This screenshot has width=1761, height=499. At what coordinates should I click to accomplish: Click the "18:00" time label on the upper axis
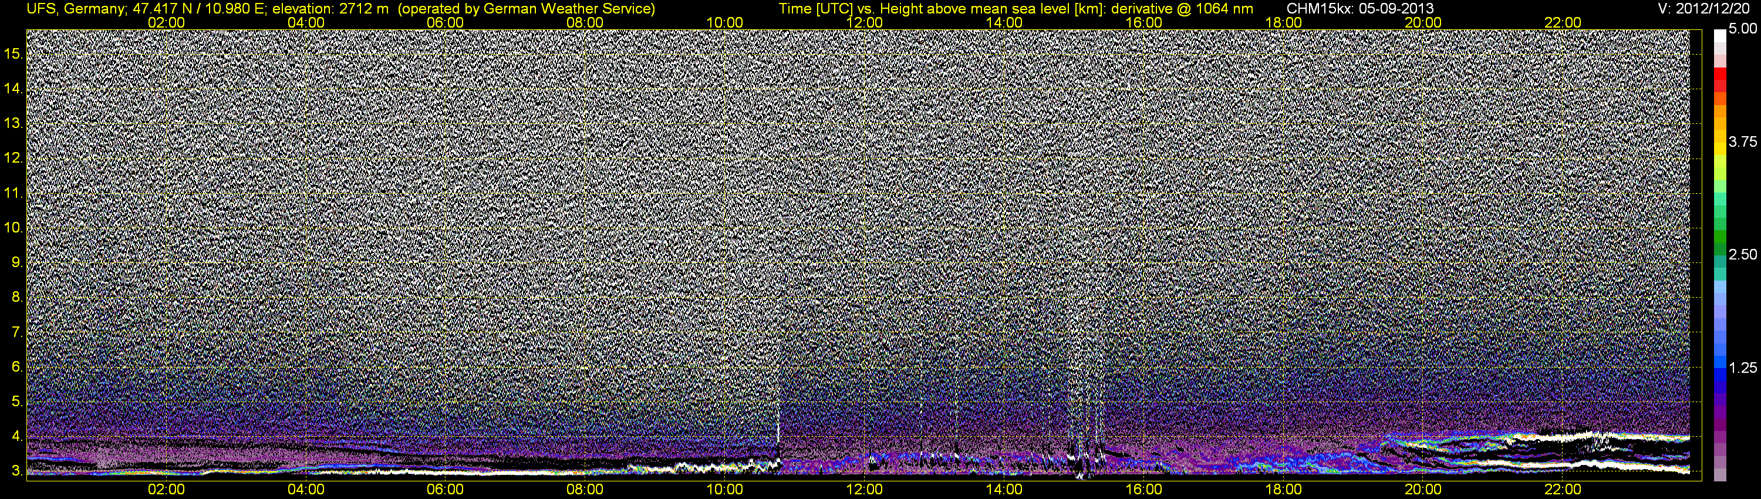coord(1284,22)
